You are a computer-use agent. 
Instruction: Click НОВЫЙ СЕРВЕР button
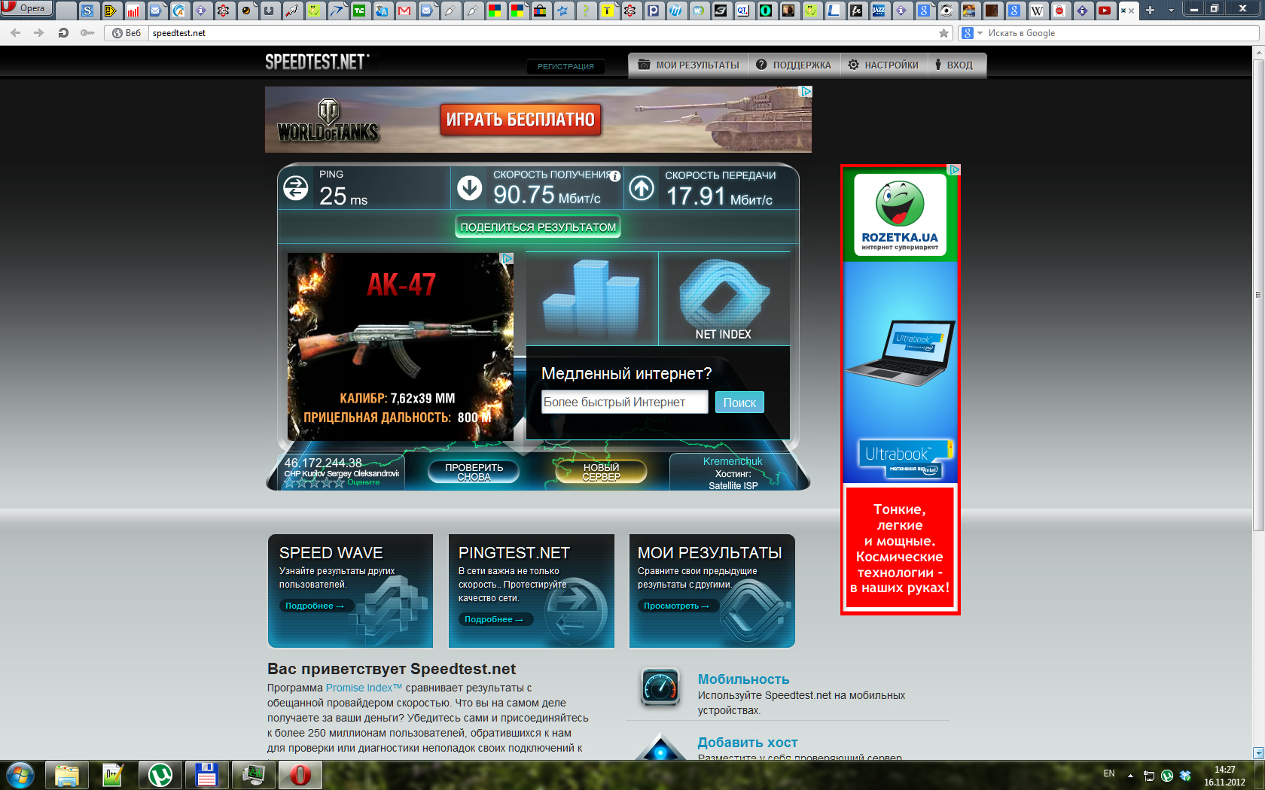[601, 472]
